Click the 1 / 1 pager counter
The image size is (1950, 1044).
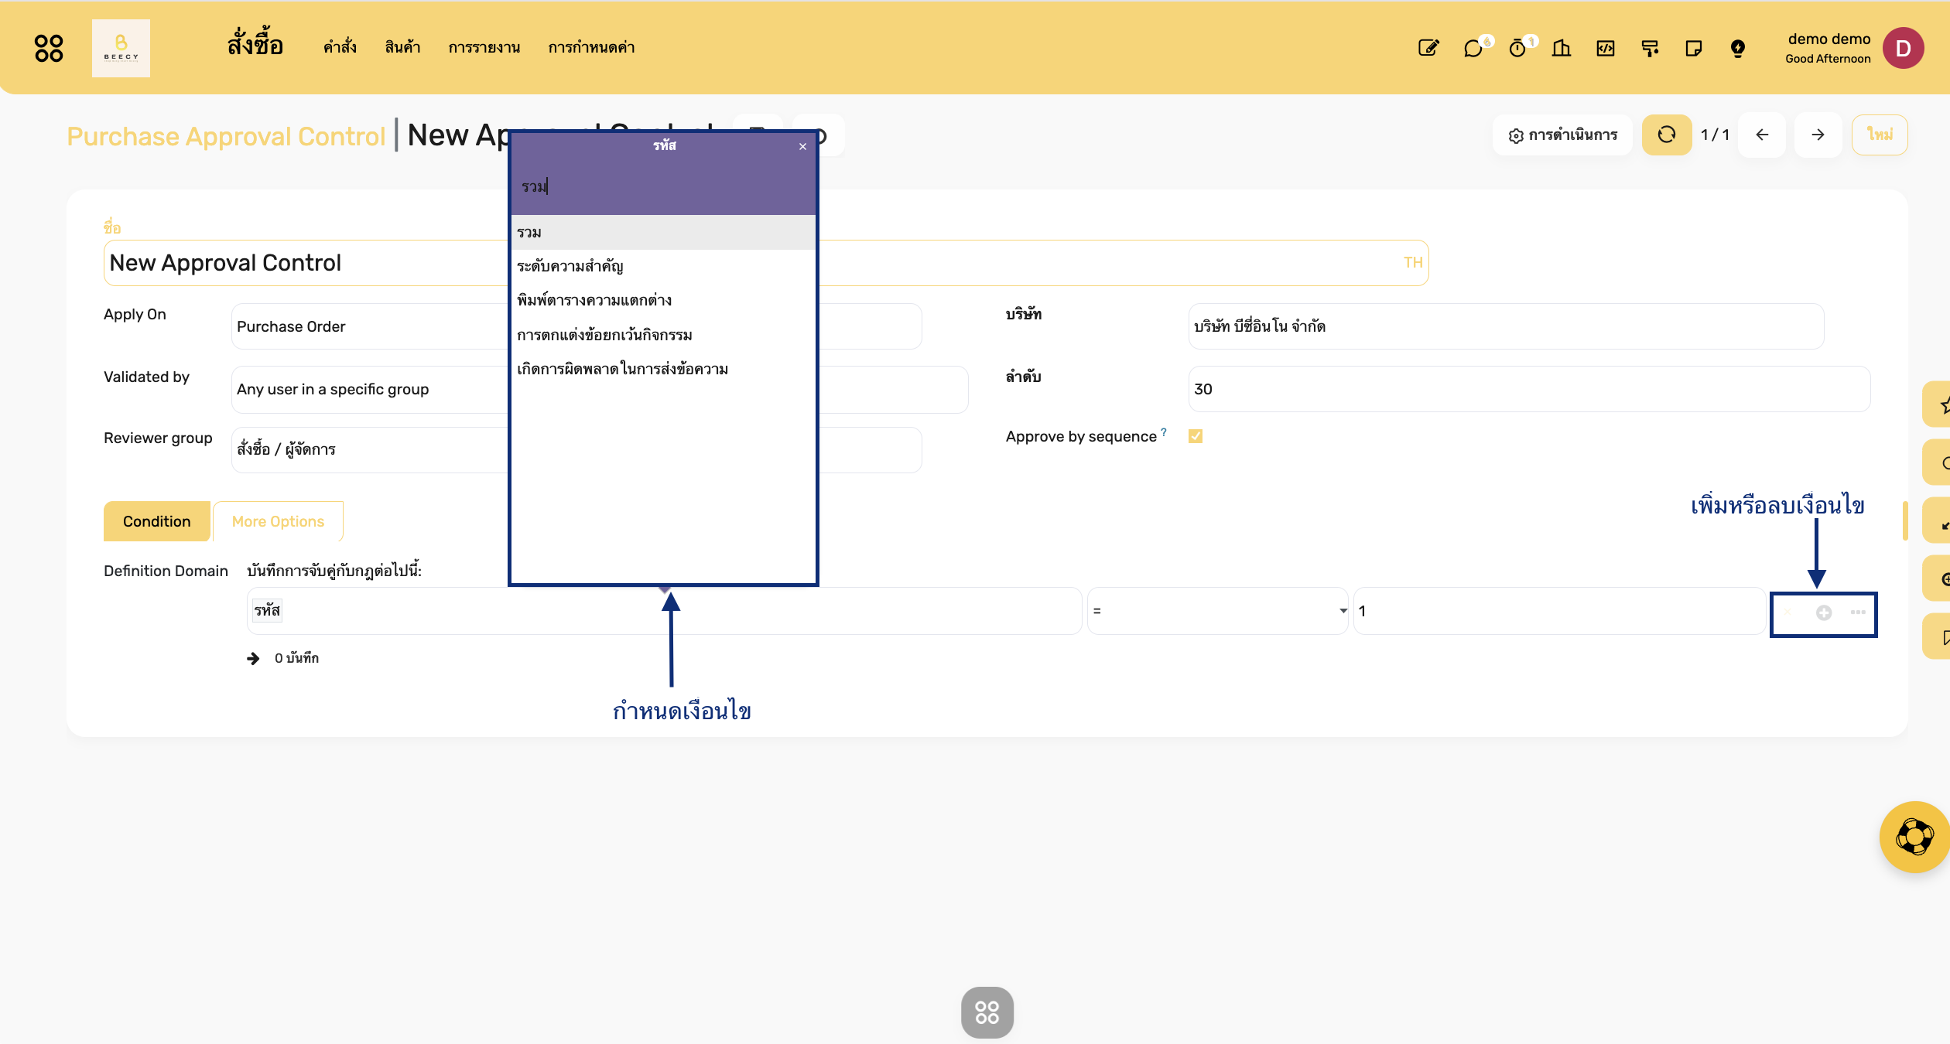click(1715, 135)
